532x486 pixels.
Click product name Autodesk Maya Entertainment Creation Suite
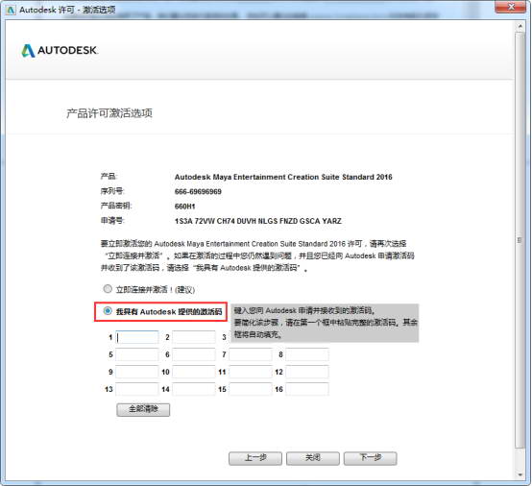tap(283, 177)
